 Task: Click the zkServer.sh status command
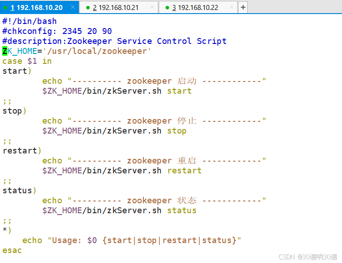pyautogui.click(x=119, y=210)
